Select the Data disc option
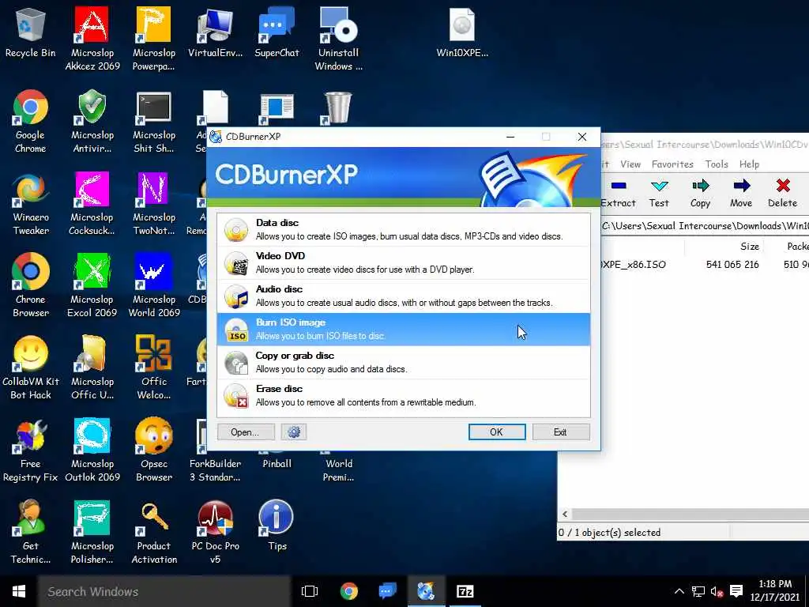 pos(404,230)
